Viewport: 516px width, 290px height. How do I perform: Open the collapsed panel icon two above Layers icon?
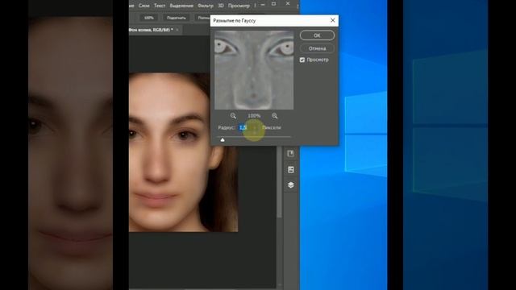click(290, 154)
